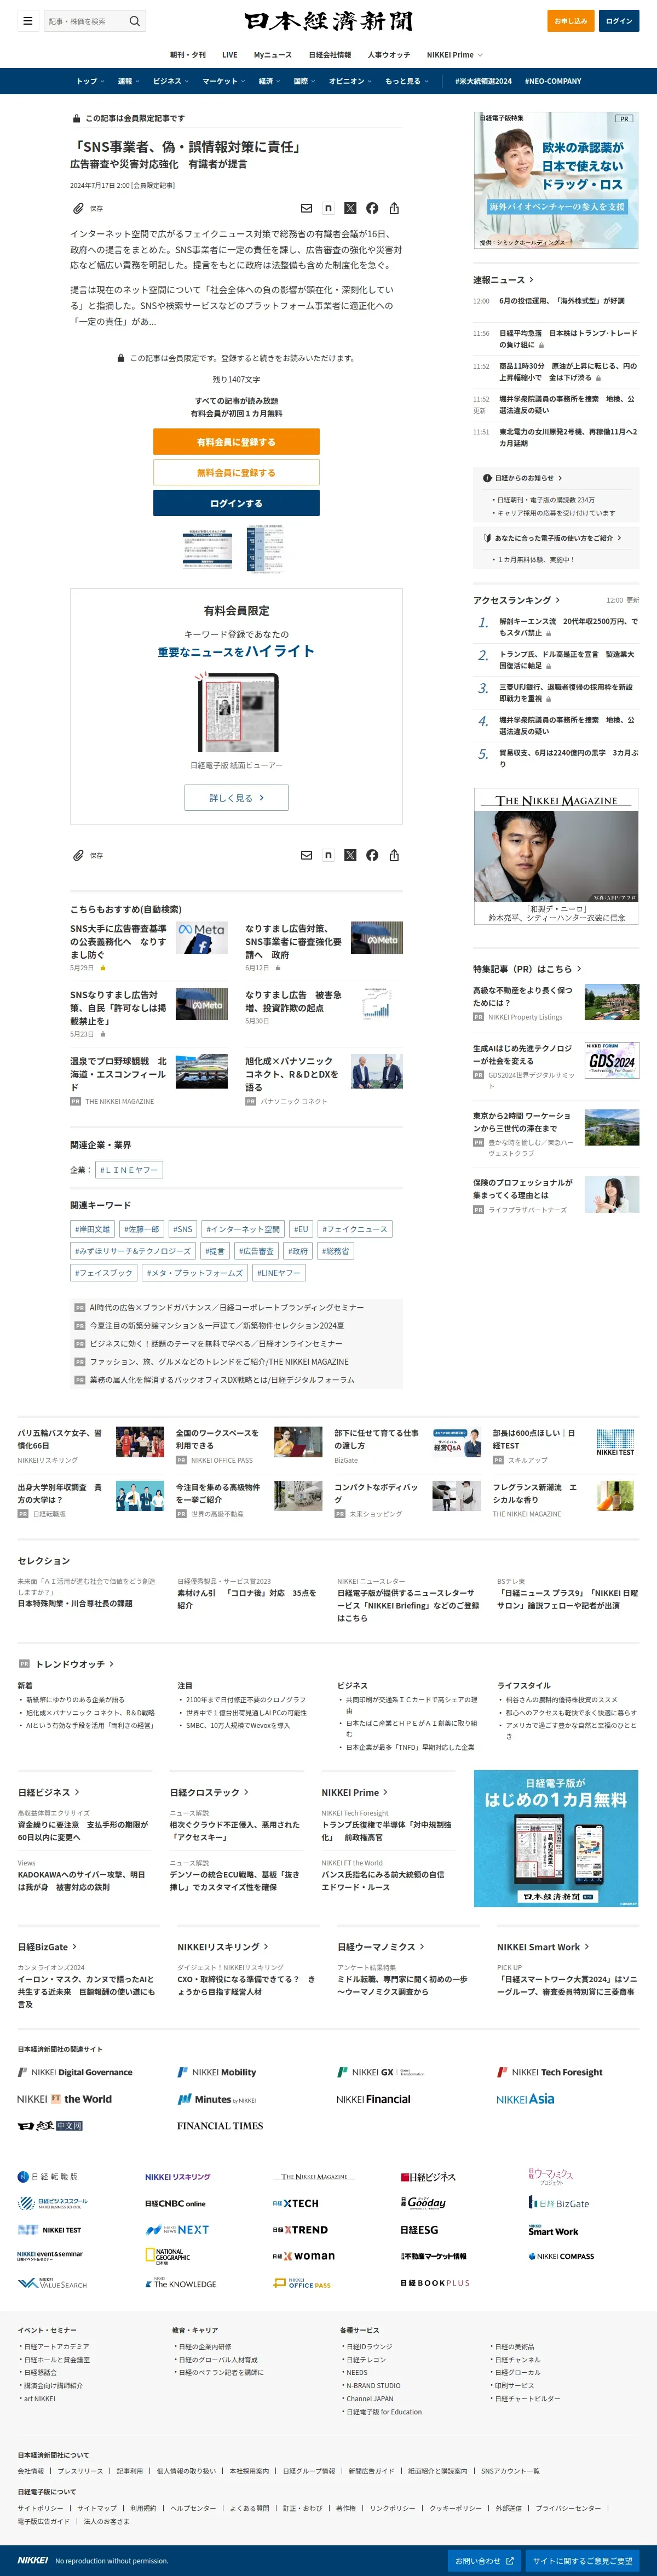
Task: Click the orange お申し込み button
Action: point(571,21)
